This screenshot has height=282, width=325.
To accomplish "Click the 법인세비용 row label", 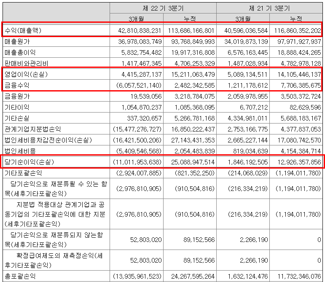I will tap(20, 151).
